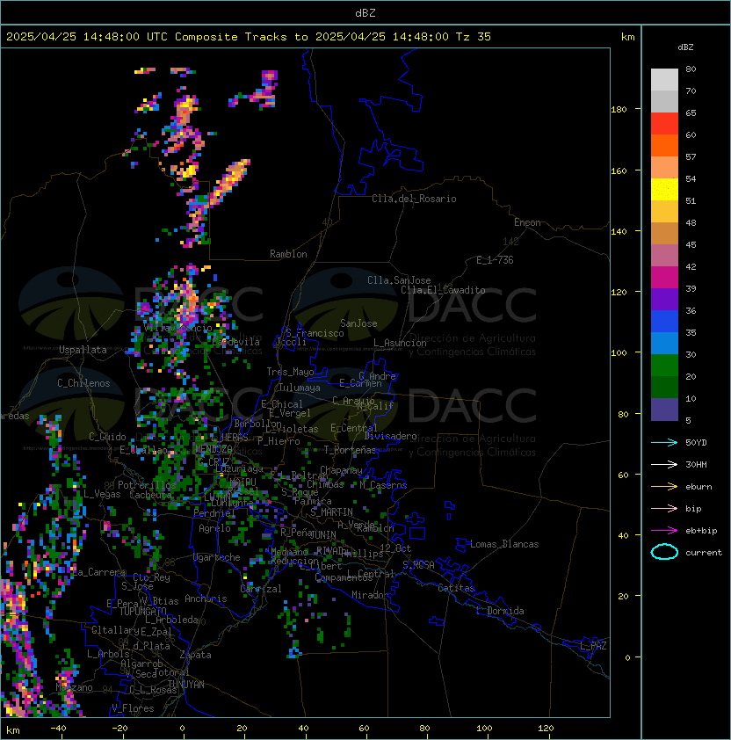Select the magenta dBZ legend swatch
731x740 pixels.
click(x=664, y=278)
